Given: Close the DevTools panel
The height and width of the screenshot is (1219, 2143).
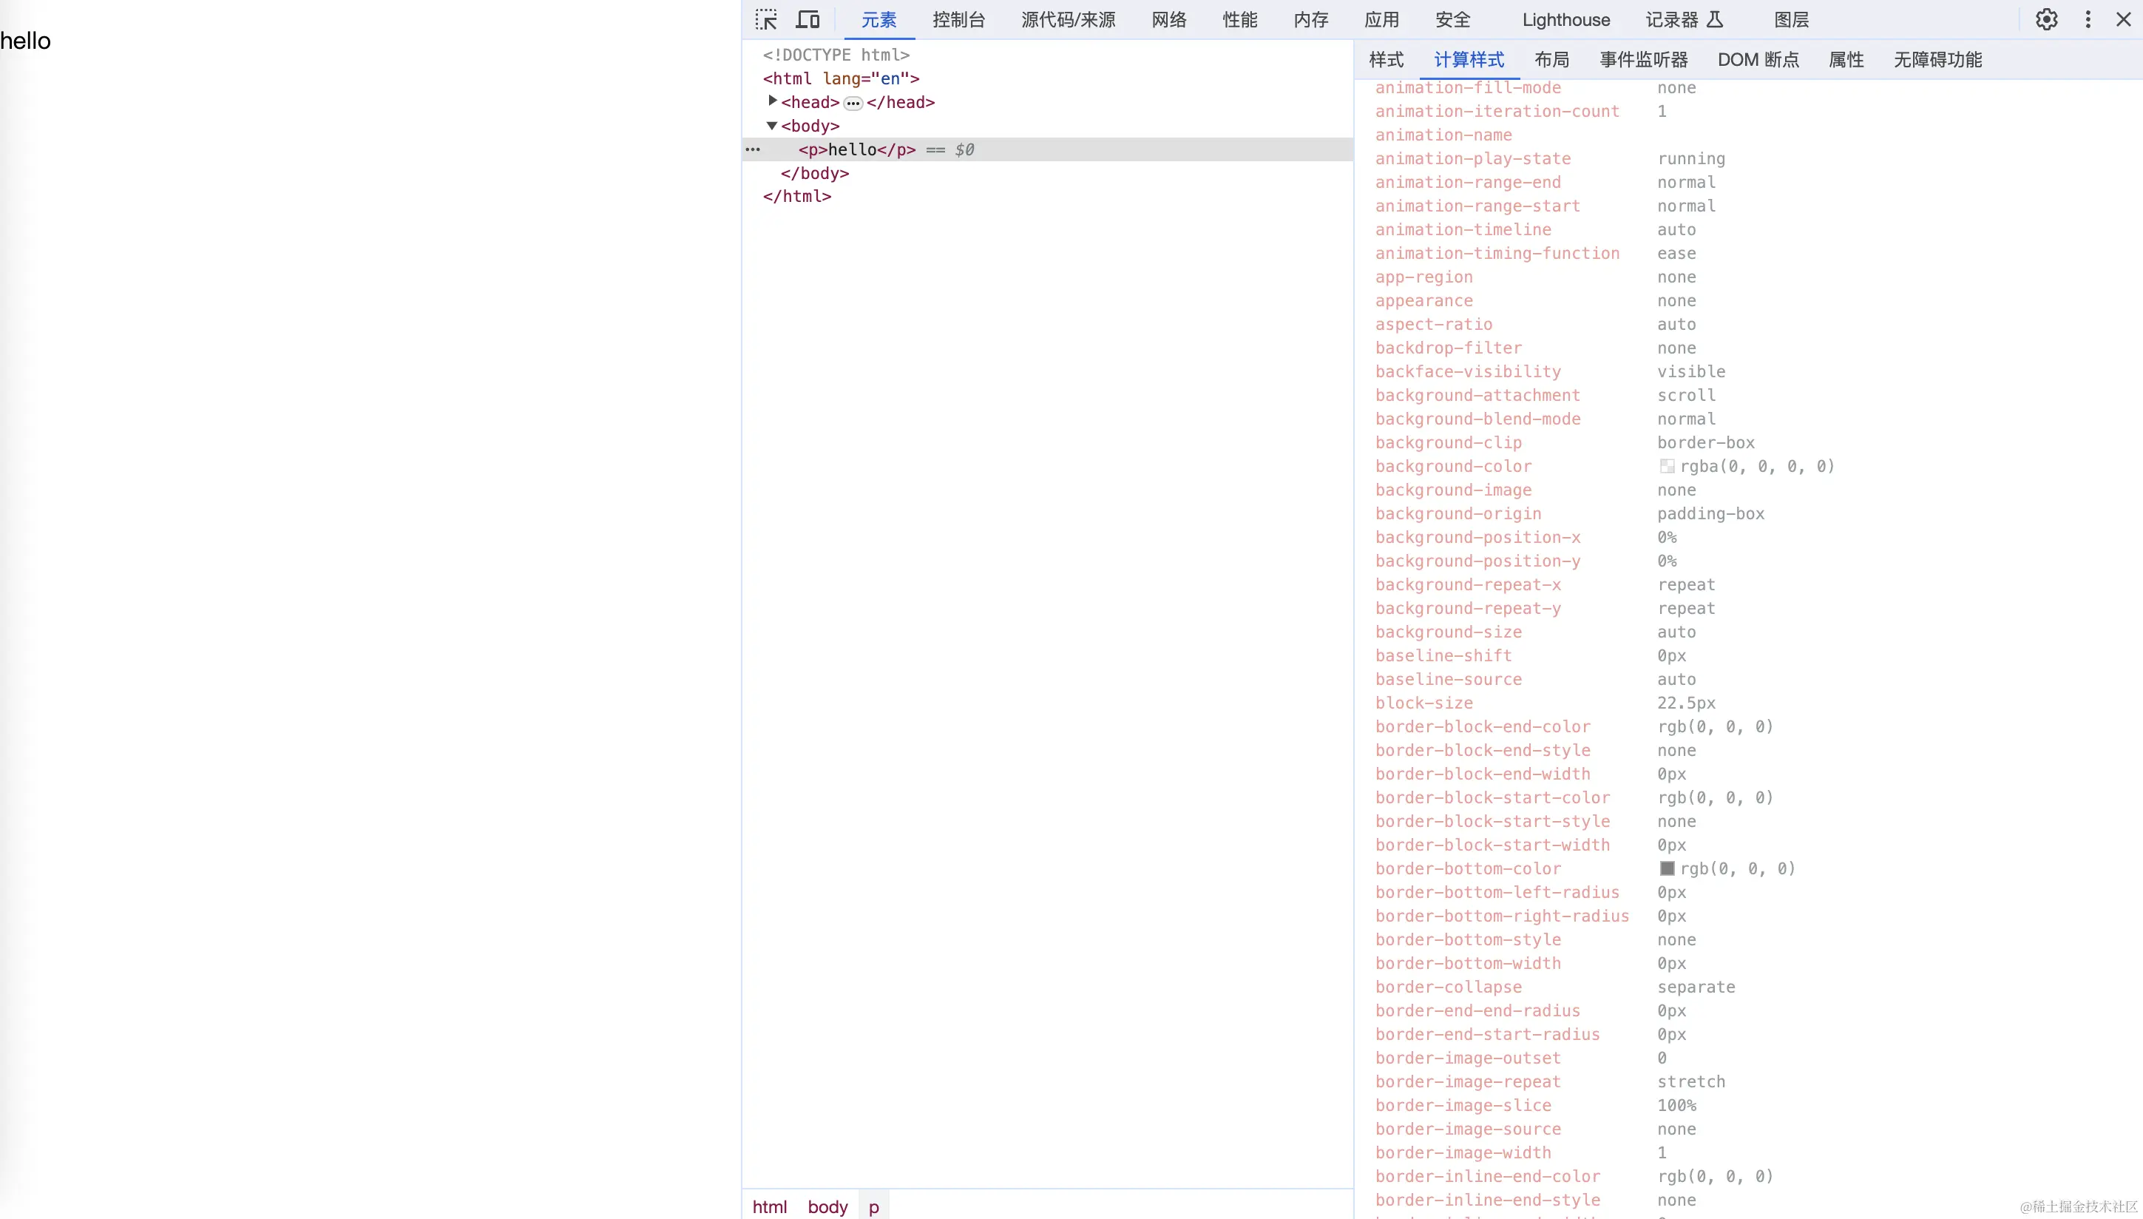Looking at the screenshot, I should [x=2123, y=19].
